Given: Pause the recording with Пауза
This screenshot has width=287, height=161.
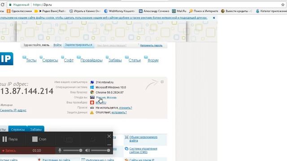Looking at the screenshot, I should pos(10,139).
